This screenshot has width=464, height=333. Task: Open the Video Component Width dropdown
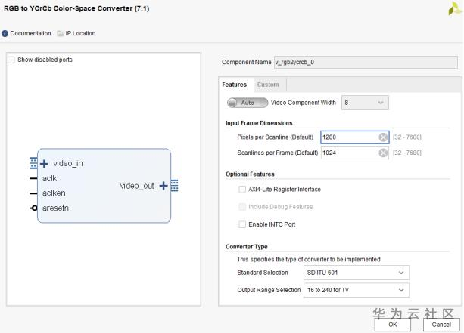pos(365,103)
